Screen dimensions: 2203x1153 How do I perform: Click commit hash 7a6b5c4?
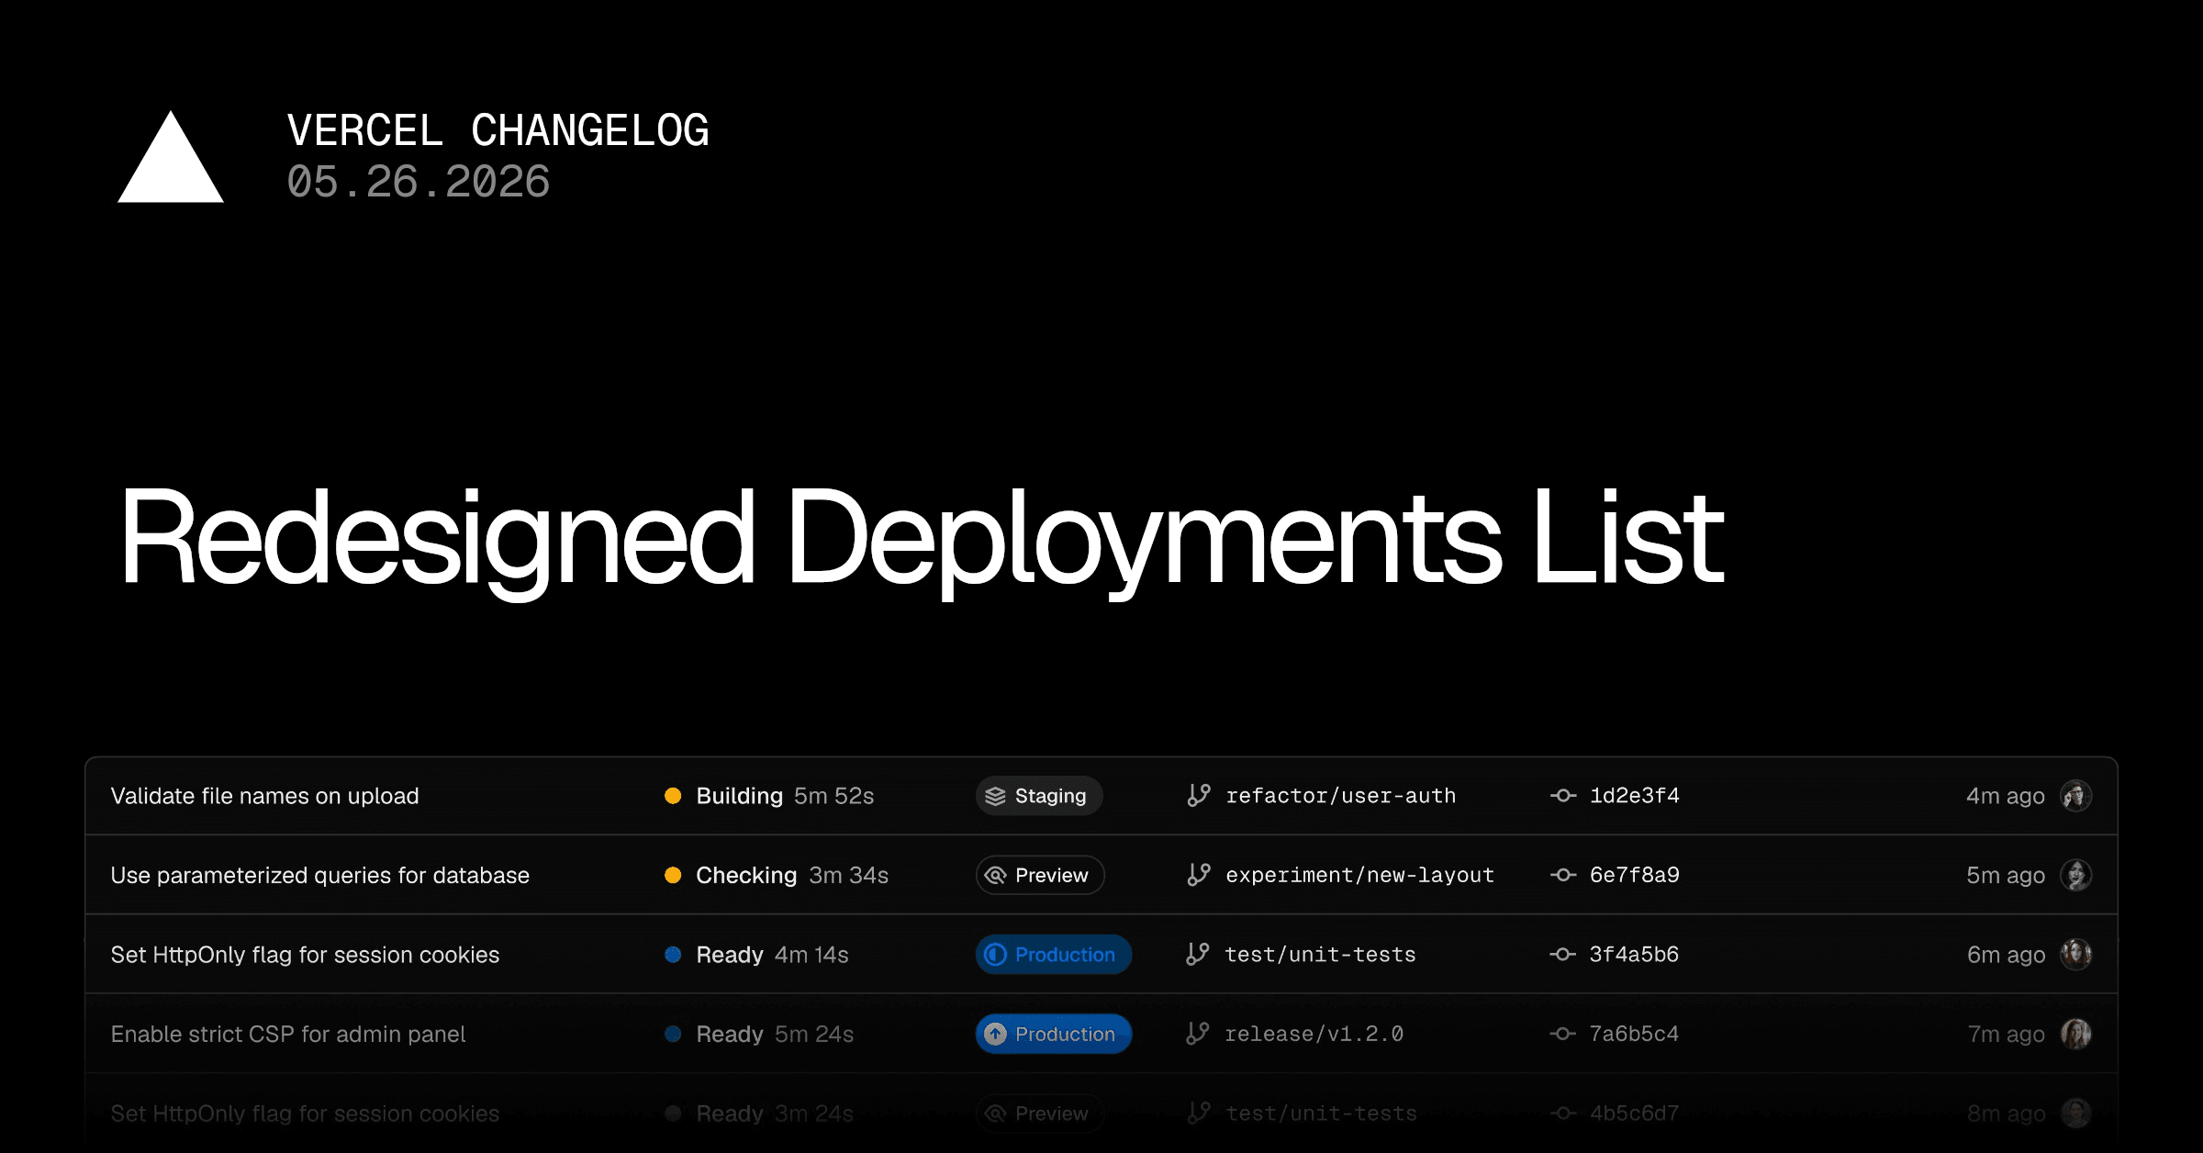[1635, 1034]
